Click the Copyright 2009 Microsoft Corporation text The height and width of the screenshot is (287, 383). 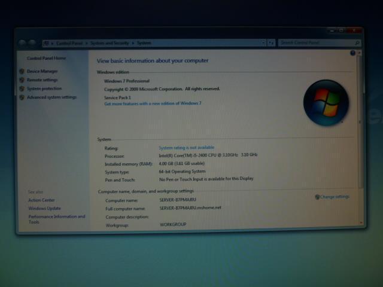click(x=162, y=89)
